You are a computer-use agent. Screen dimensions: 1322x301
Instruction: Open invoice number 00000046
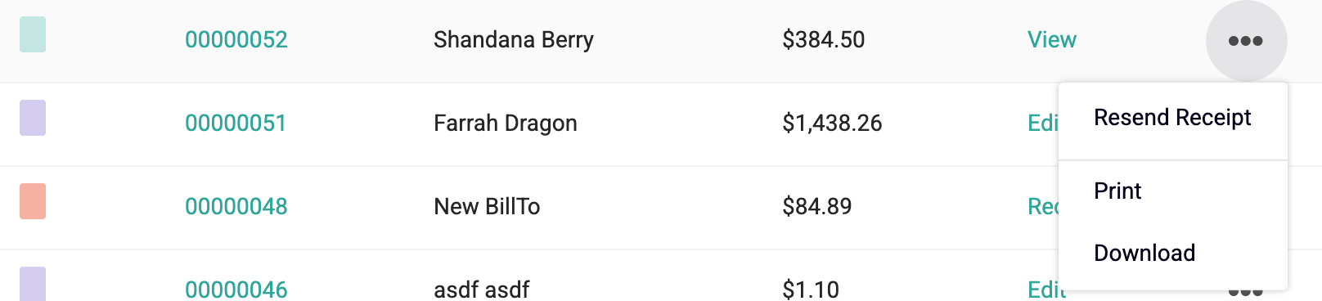point(236,290)
